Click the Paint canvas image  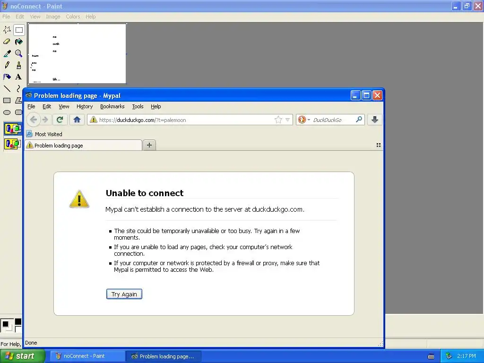coord(77,53)
